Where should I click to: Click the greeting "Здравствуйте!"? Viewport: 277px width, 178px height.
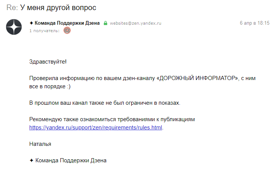48,62
